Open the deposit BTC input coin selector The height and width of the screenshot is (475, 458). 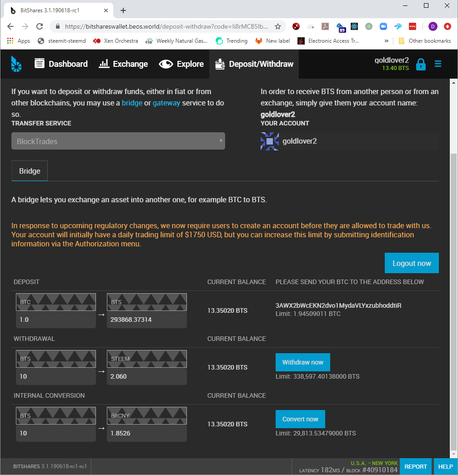click(56, 302)
